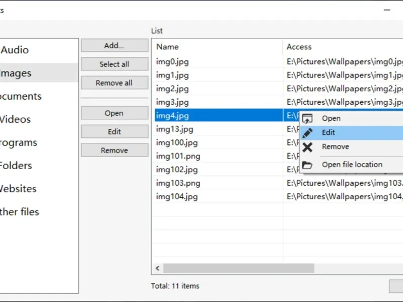This screenshot has height=302, width=403.
Task: Click the Name column header
Action: (x=218, y=47)
